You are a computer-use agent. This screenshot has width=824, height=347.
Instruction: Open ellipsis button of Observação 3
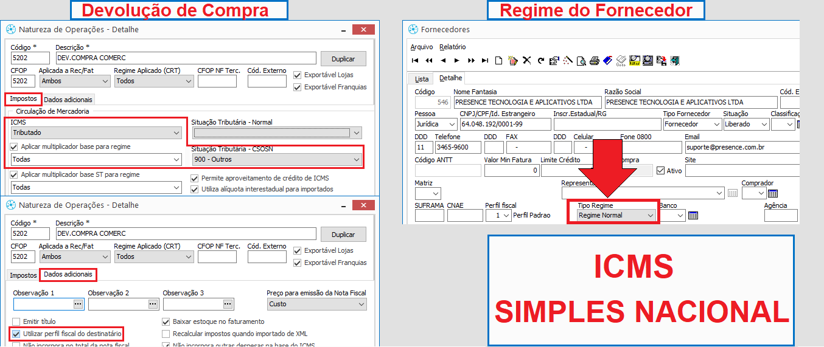[x=228, y=303]
